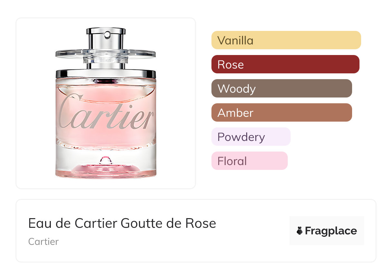392x278 pixels.
Task: Click the word Rose in the red bar
Action: pos(230,65)
